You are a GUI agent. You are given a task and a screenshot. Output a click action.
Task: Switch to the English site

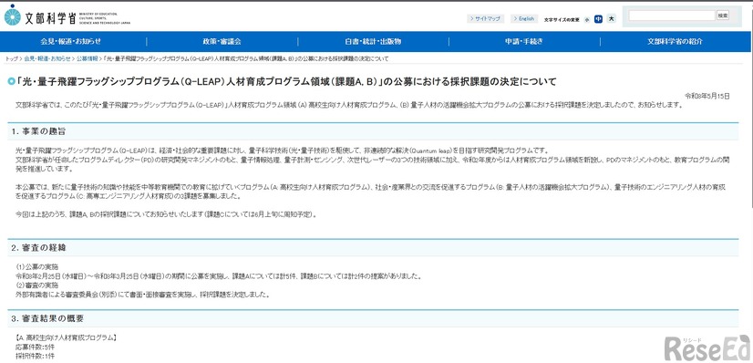524,19
